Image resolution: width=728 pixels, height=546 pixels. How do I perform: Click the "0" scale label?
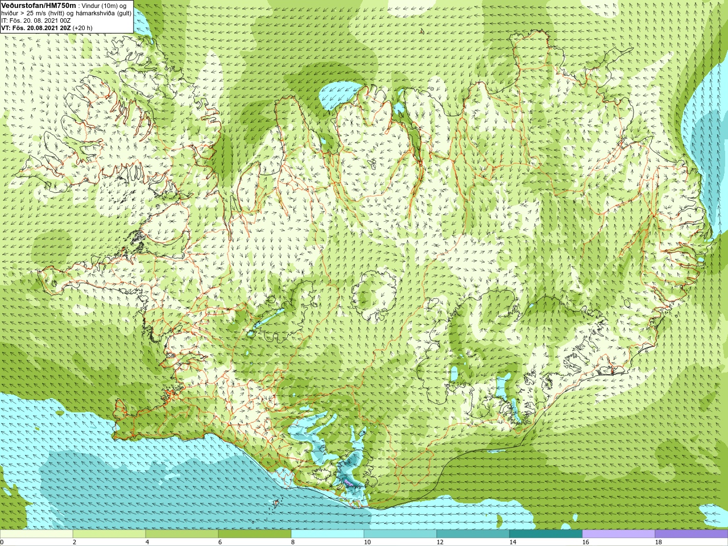coord(2,542)
